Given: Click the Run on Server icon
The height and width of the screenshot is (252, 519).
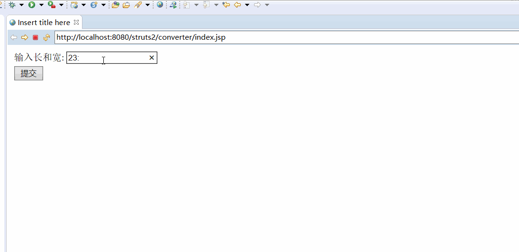Looking at the screenshot, I should 173,5.
